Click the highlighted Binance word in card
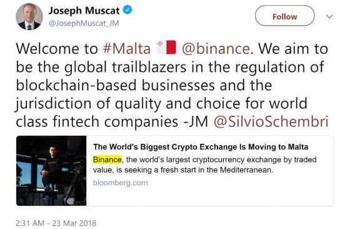Screen dimensions: 350x229 click(107, 160)
